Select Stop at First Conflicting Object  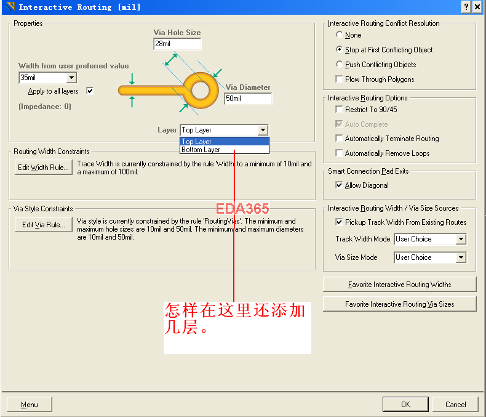pyautogui.click(x=340, y=49)
